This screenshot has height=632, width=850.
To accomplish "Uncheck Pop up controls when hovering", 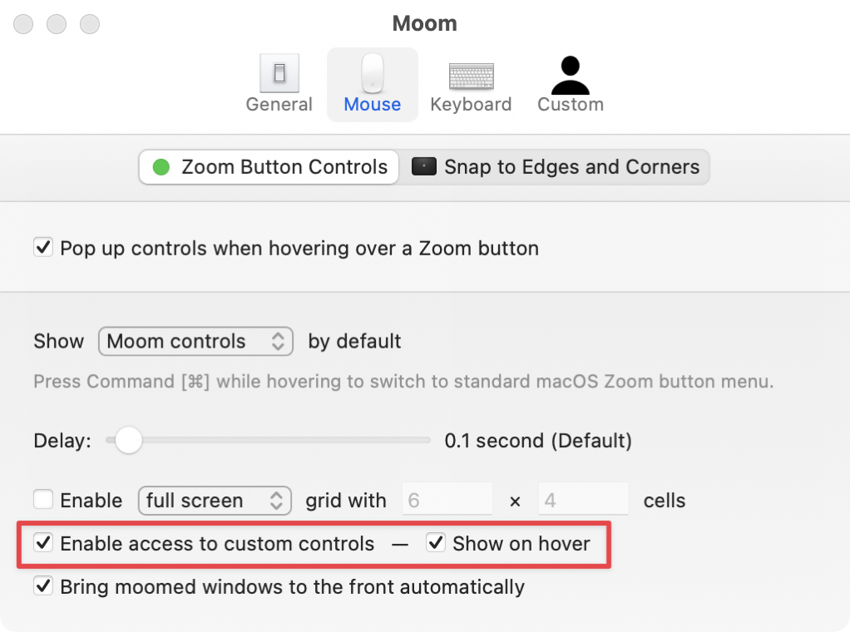I will click(x=43, y=248).
